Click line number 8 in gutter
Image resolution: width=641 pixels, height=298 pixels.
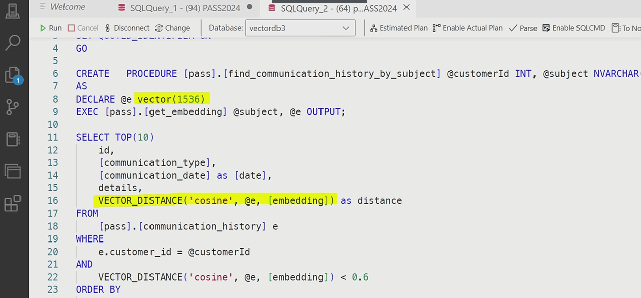[x=55, y=99]
